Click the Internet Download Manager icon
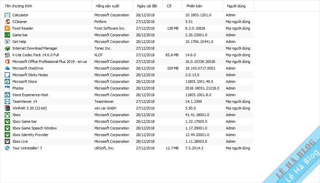Viewport: 320px width, 183px height. [7, 48]
